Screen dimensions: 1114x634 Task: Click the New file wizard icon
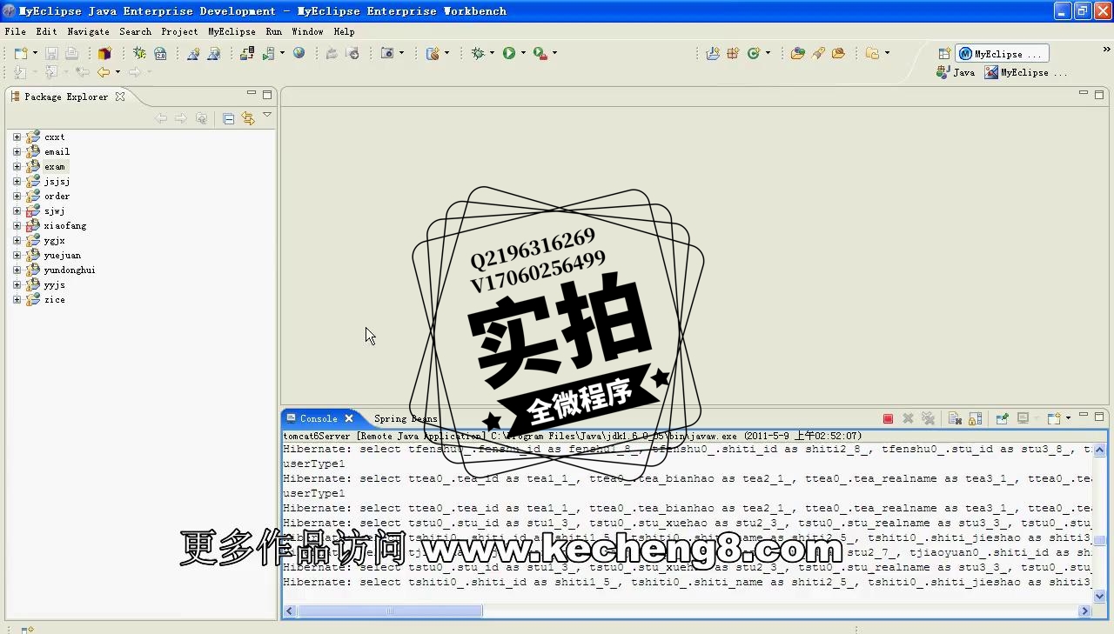click(21, 53)
